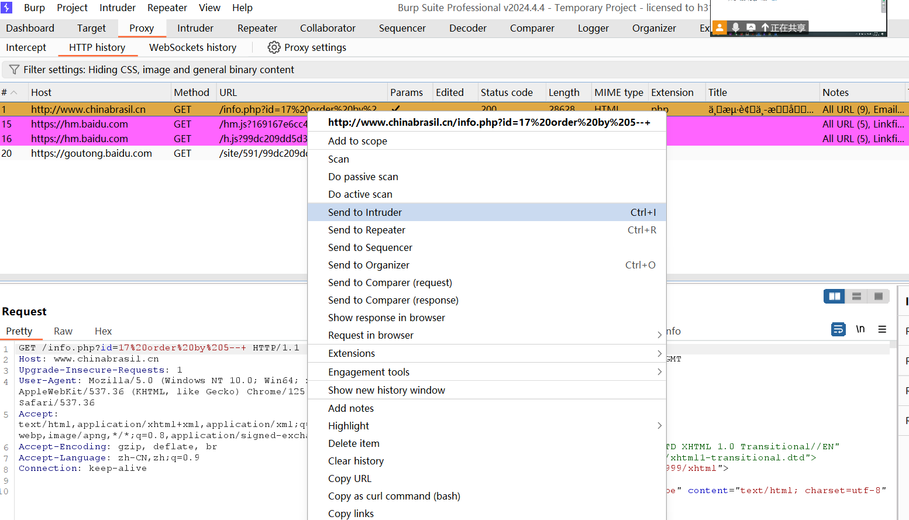
Task: Click the screen-share icon in sharing bar
Action: (x=750, y=27)
